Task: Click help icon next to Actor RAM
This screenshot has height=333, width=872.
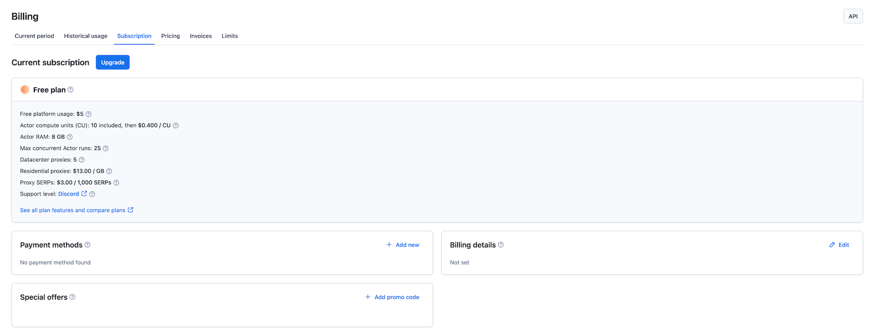Action: (x=70, y=137)
